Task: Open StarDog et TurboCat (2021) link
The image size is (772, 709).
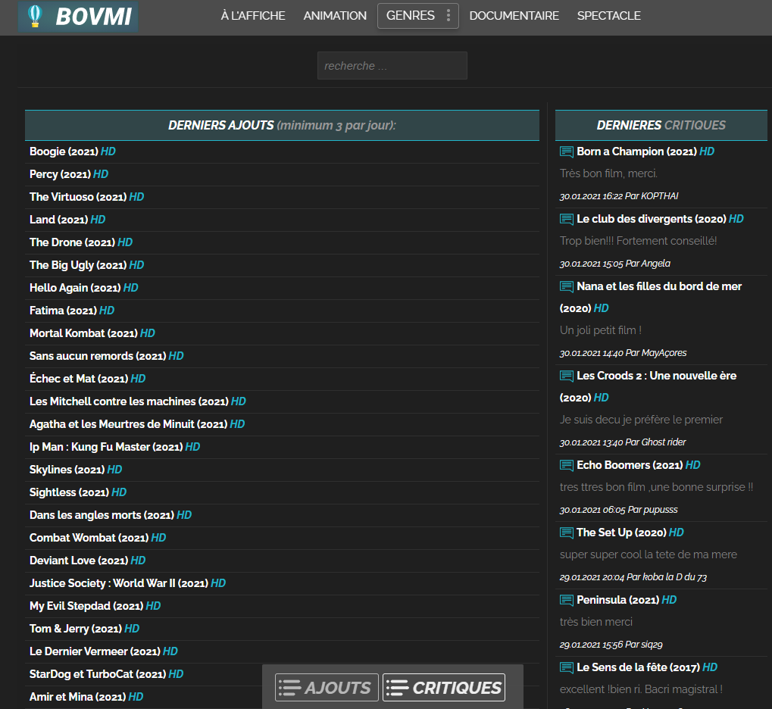Action: pyautogui.click(x=106, y=674)
